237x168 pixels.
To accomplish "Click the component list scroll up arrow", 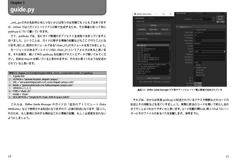I will [169, 45].
